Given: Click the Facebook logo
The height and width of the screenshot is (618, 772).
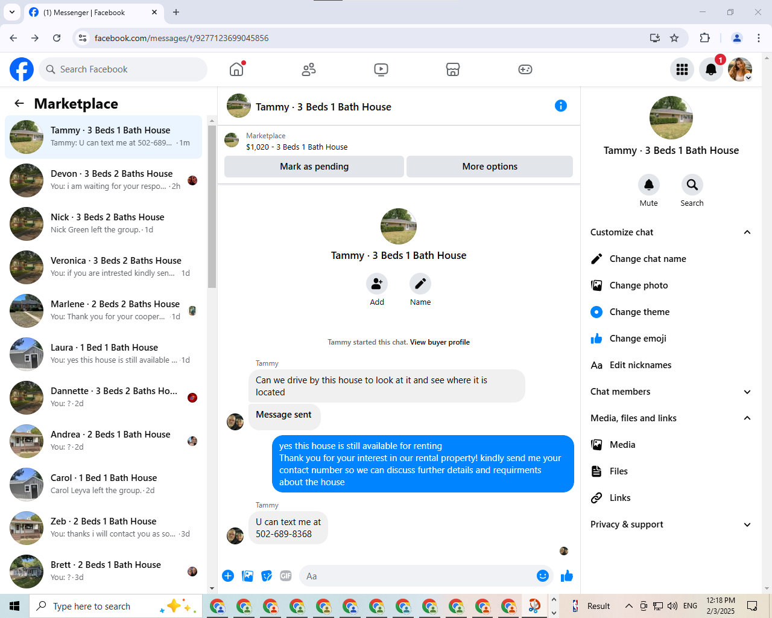Looking at the screenshot, I should tap(22, 69).
